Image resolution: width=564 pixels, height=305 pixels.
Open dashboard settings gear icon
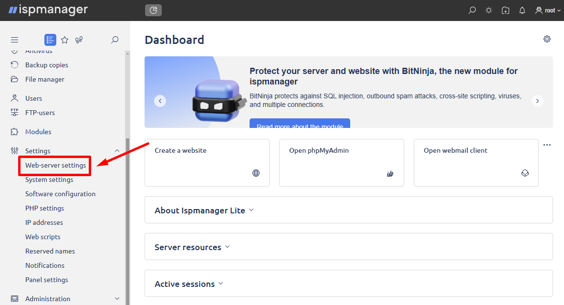pos(547,39)
